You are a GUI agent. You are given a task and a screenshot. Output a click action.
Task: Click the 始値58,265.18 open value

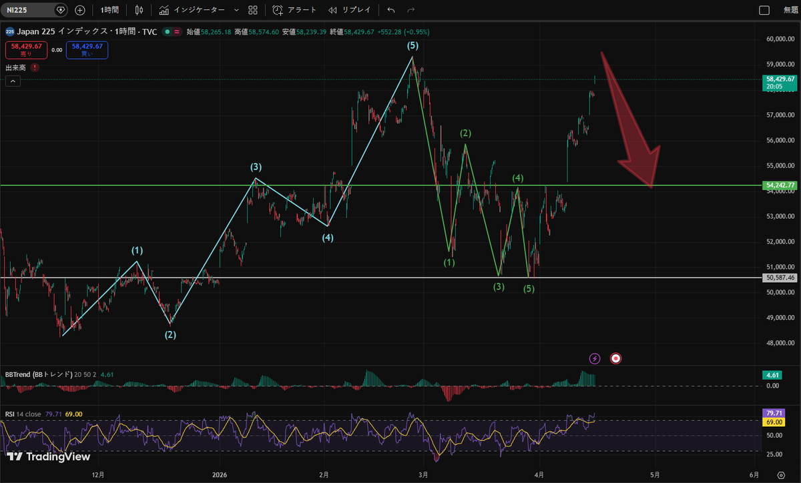point(208,31)
